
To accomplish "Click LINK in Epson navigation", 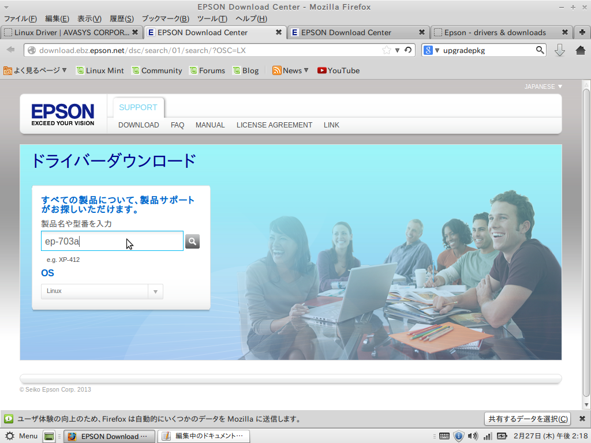I will coord(332,125).
